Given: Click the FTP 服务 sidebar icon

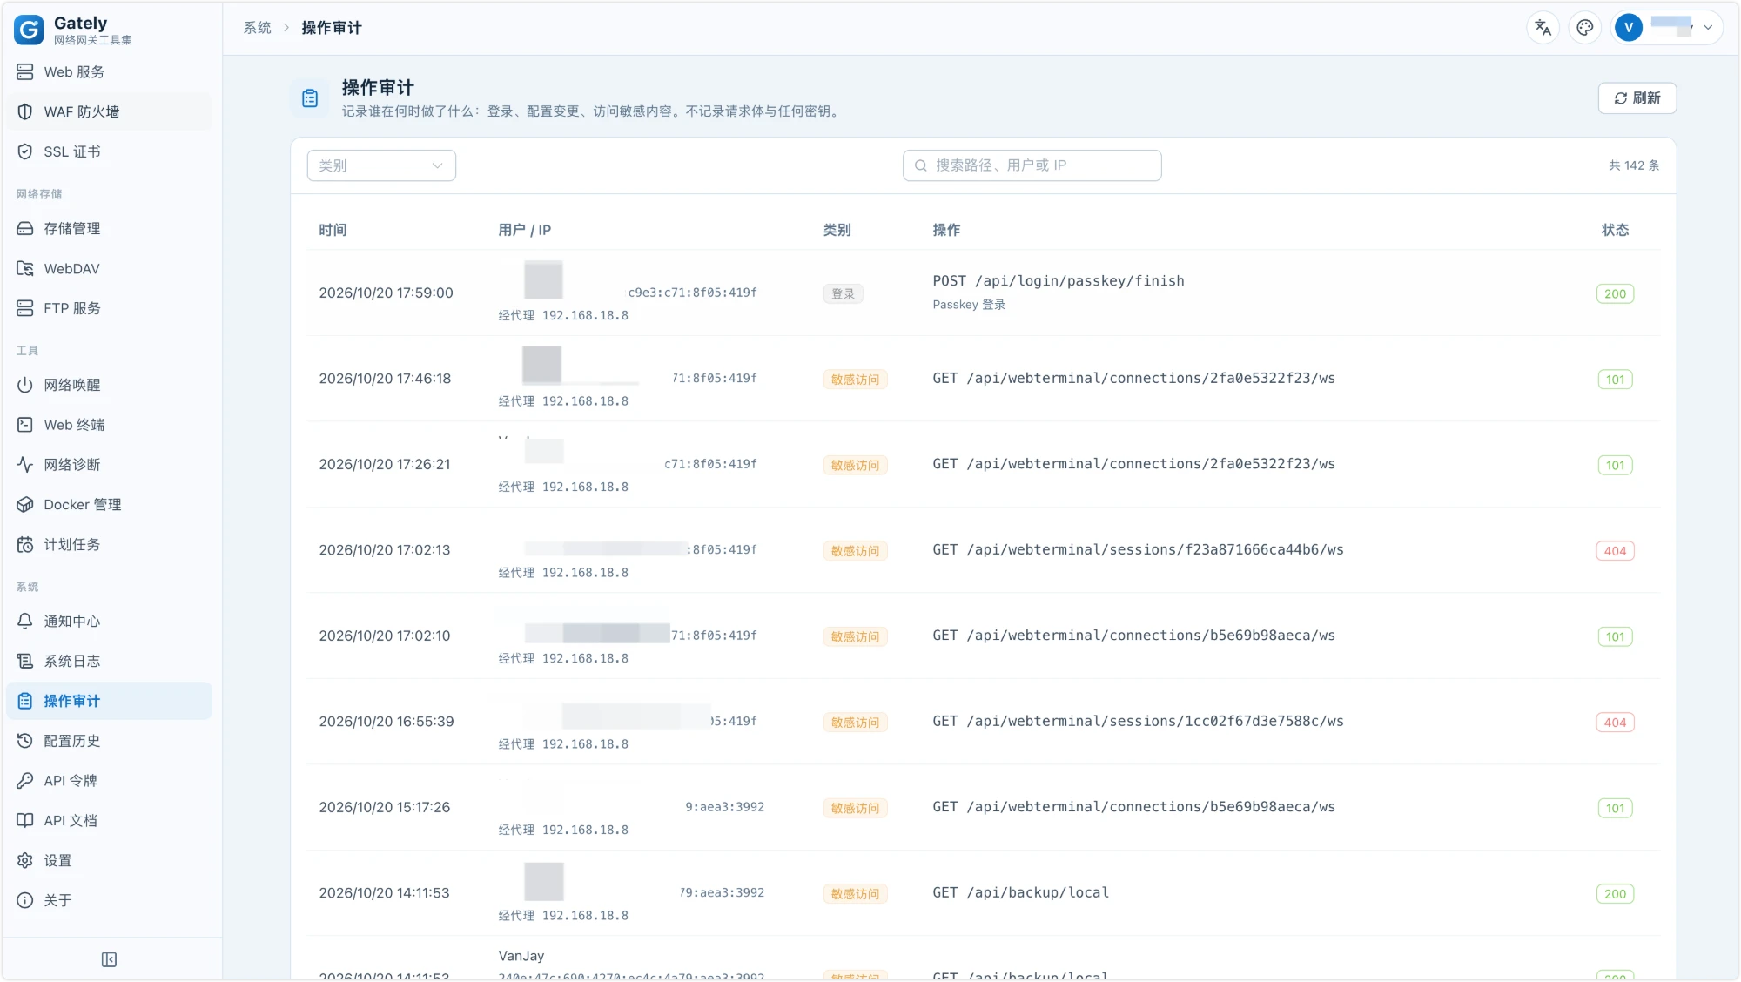Looking at the screenshot, I should coord(25,308).
